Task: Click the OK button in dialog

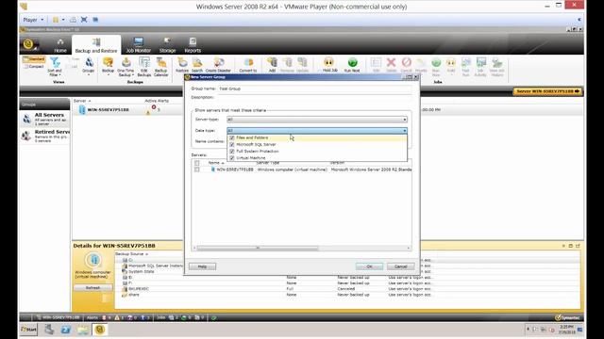Action: (x=369, y=266)
